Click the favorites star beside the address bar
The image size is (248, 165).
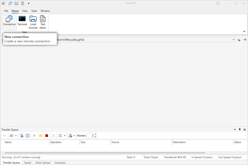(x=239, y=40)
